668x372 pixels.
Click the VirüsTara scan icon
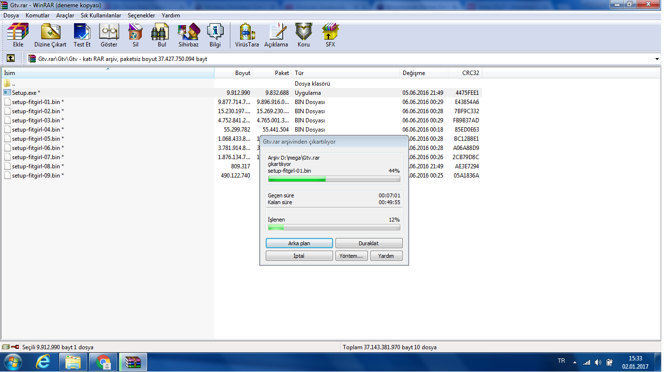point(247,35)
